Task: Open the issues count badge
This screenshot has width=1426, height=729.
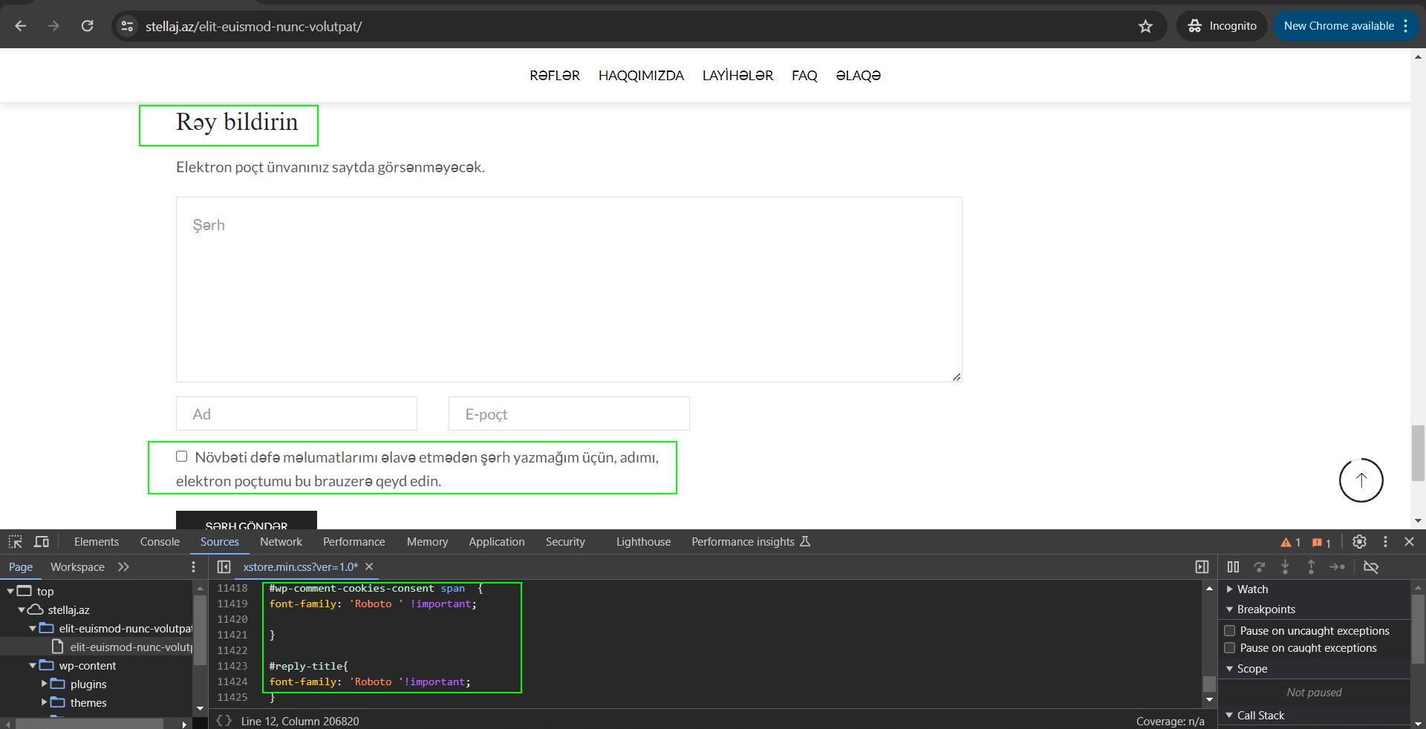Action: click(x=1321, y=543)
